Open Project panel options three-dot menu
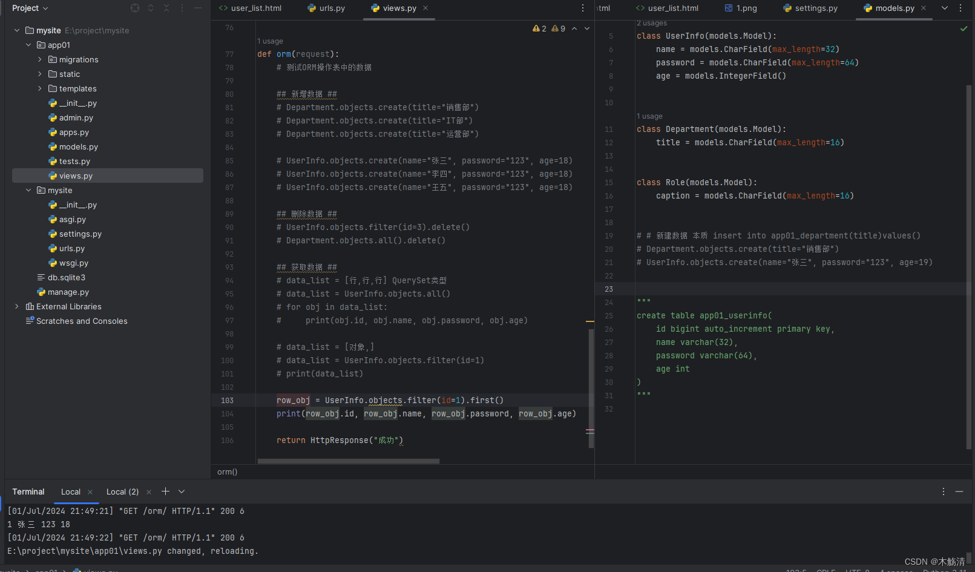This screenshot has height=572, width=975. [x=182, y=8]
